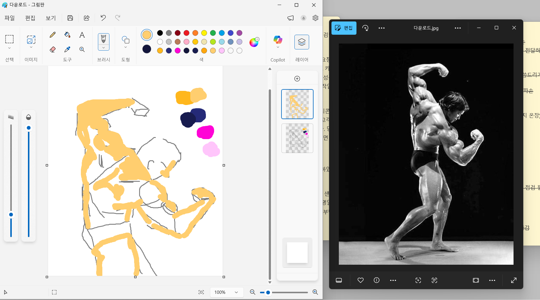Expand the brush type dropdown
540x300 pixels.
pos(104,48)
